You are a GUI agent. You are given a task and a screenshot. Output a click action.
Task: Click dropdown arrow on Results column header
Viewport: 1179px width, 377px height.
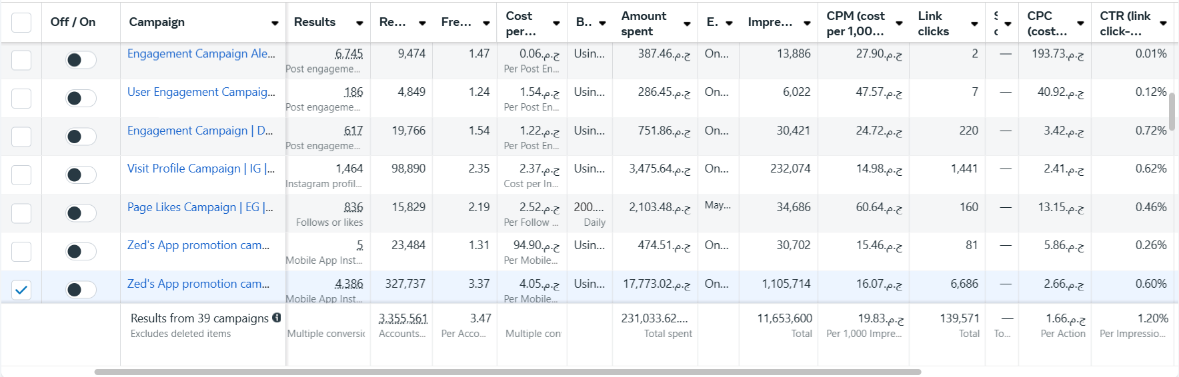[359, 23]
